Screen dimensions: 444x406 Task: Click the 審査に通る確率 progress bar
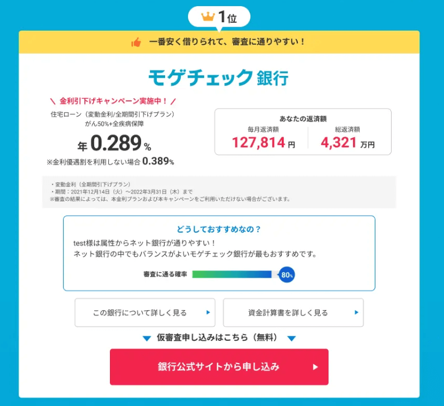[x=231, y=274]
